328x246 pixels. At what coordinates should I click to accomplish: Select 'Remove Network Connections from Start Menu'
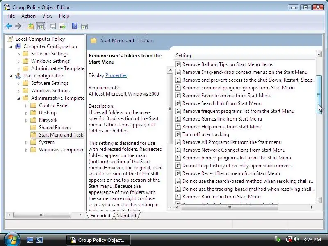tap(234, 150)
